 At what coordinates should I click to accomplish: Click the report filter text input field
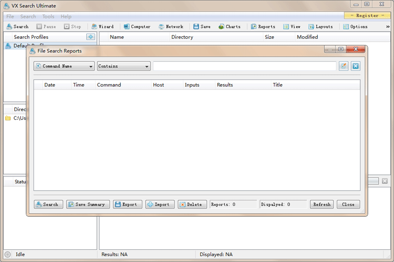point(244,66)
